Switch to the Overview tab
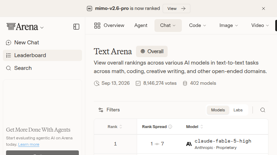Image resolution: width=277 pixels, height=155 pixels. (109, 26)
